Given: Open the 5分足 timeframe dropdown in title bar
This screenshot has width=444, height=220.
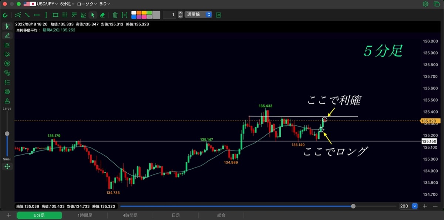Looking at the screenshot, I should pos(67,4).
